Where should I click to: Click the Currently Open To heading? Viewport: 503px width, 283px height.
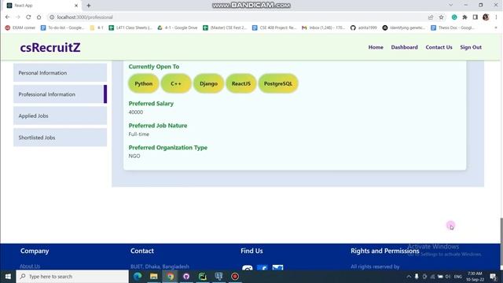[x=154, y=66]
